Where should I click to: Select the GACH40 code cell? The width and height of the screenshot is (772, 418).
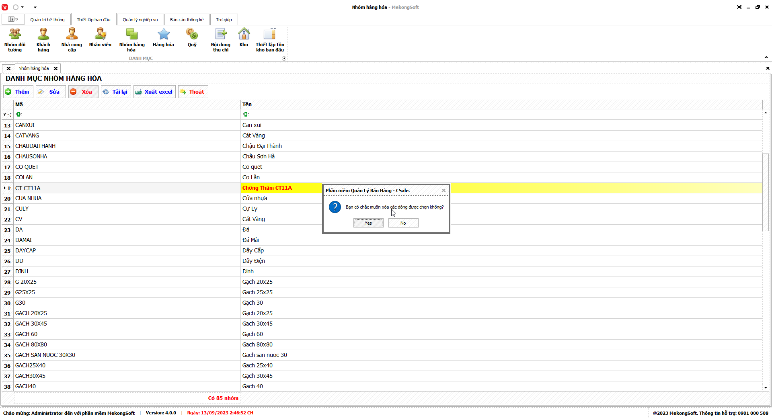(127, 387)
